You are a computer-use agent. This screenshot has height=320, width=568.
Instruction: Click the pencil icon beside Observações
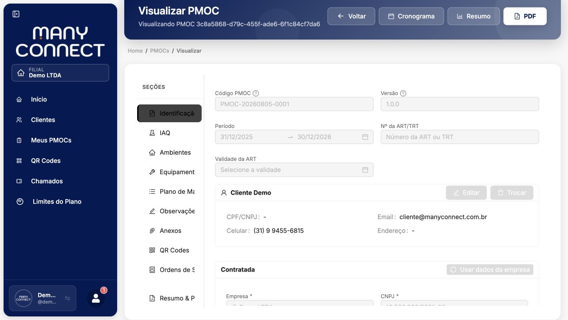tap(152, 211)
